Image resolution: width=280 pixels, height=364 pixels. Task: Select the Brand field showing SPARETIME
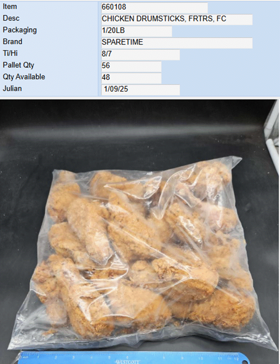click(x=177, y=43)
